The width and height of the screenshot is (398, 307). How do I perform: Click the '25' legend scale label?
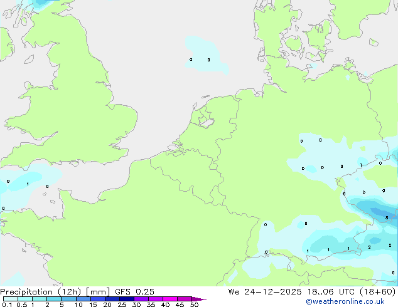tap(122, 304)
